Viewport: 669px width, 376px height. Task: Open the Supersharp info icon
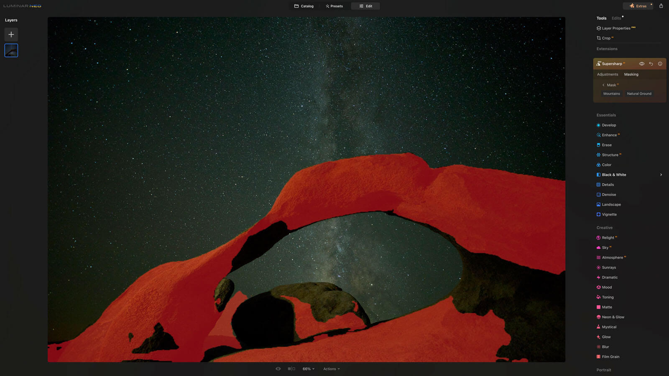[x=660, y=64]
